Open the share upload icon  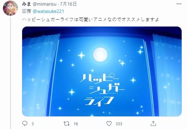tap(153, 124)
